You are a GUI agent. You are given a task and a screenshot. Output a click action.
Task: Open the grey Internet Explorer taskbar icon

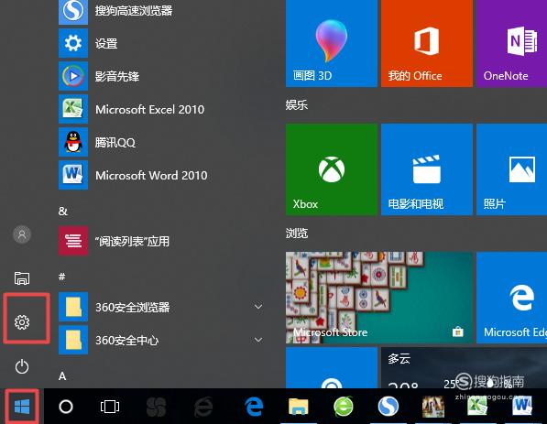(203, 407)
